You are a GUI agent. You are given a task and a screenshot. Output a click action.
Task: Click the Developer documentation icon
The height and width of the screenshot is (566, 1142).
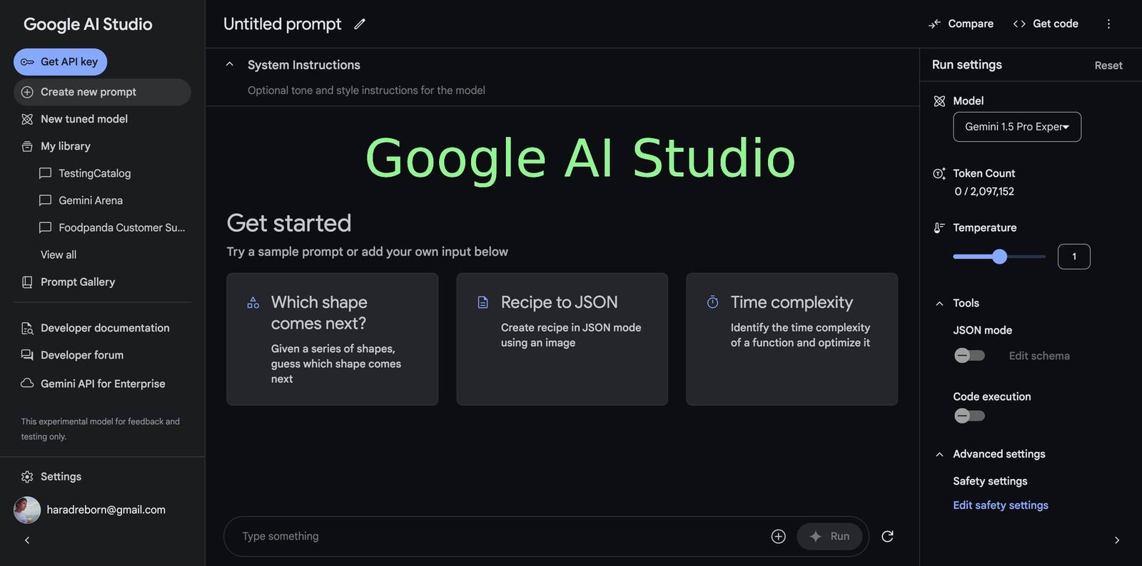coord(27,328)
